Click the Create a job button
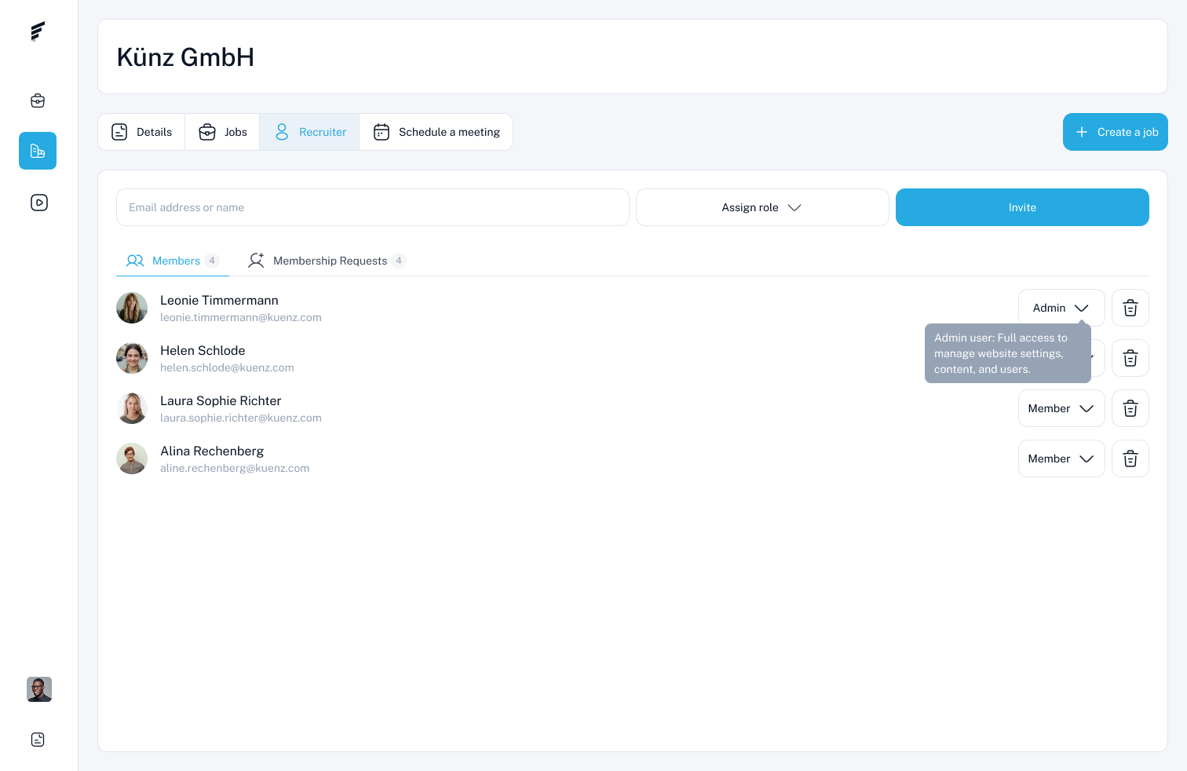Image resolution: width=1187 pixels, height=771 pixels. coord(1116,132)
